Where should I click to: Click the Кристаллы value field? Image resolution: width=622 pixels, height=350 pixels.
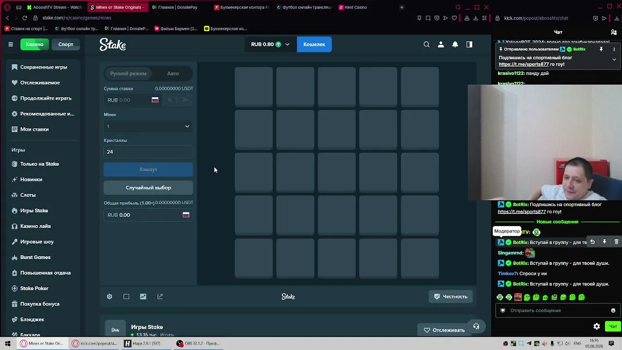click(148, 152)
